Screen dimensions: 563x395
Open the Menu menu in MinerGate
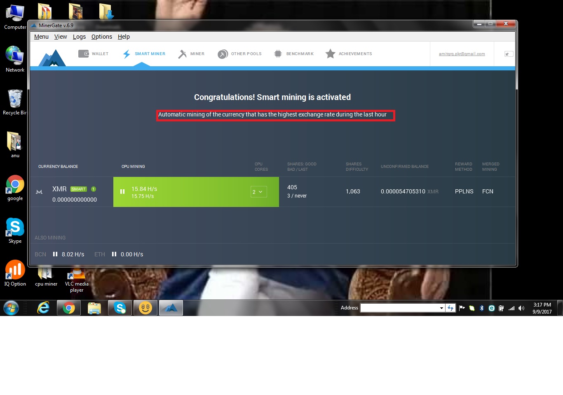41,37
